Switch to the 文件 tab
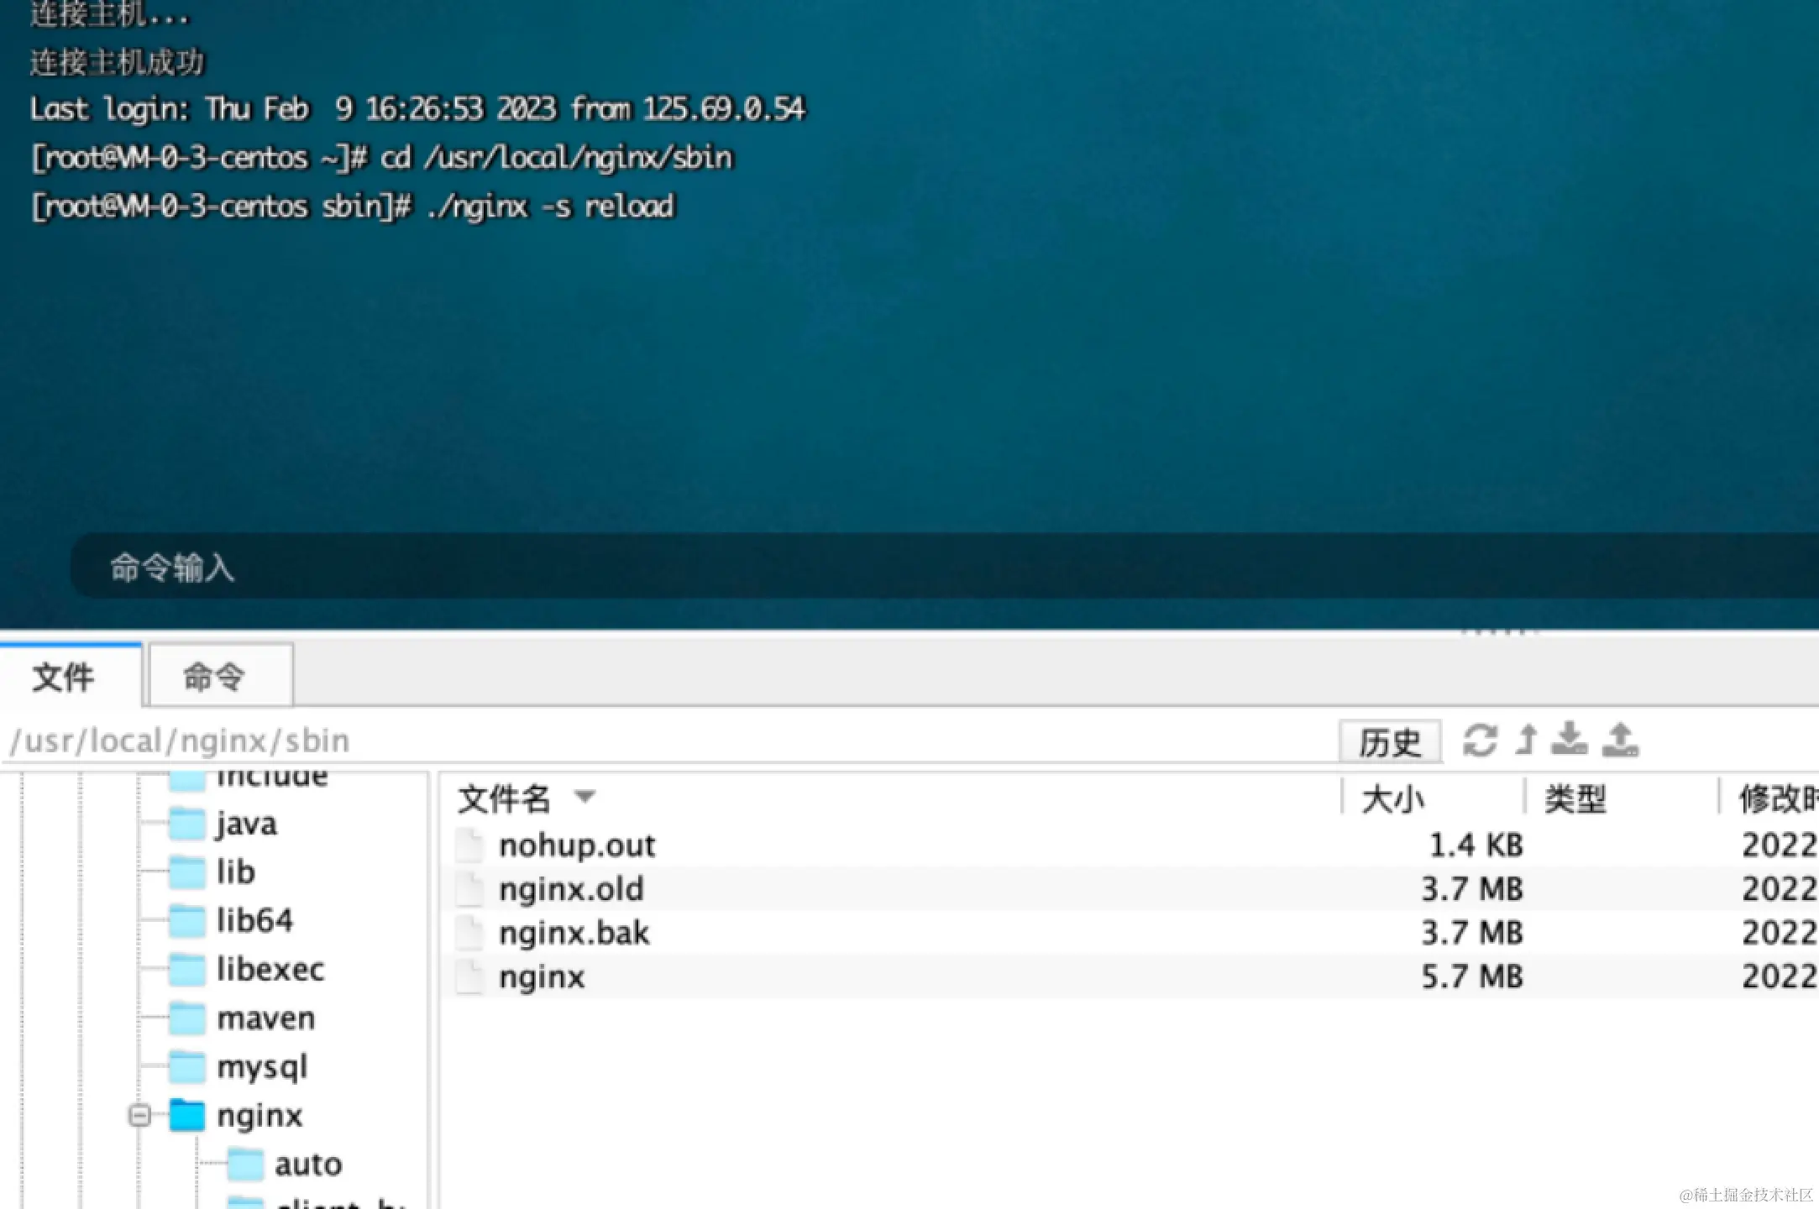 [64, 677]
